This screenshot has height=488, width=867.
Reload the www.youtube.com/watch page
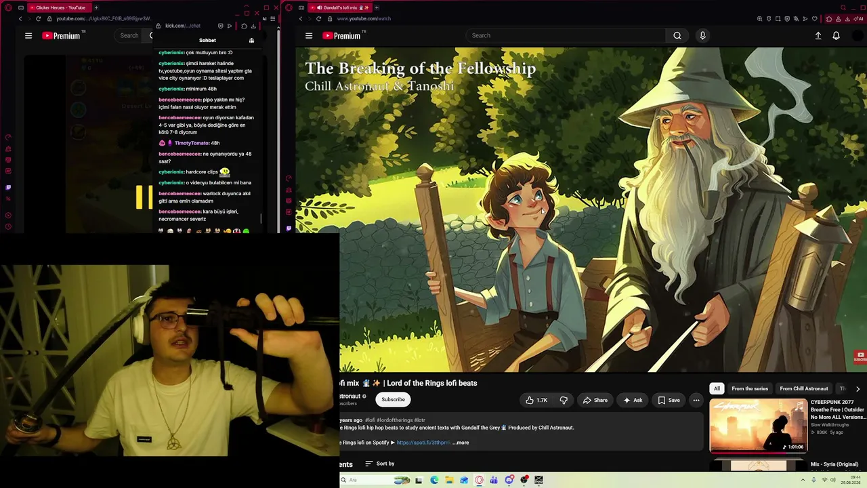(318, 19)
